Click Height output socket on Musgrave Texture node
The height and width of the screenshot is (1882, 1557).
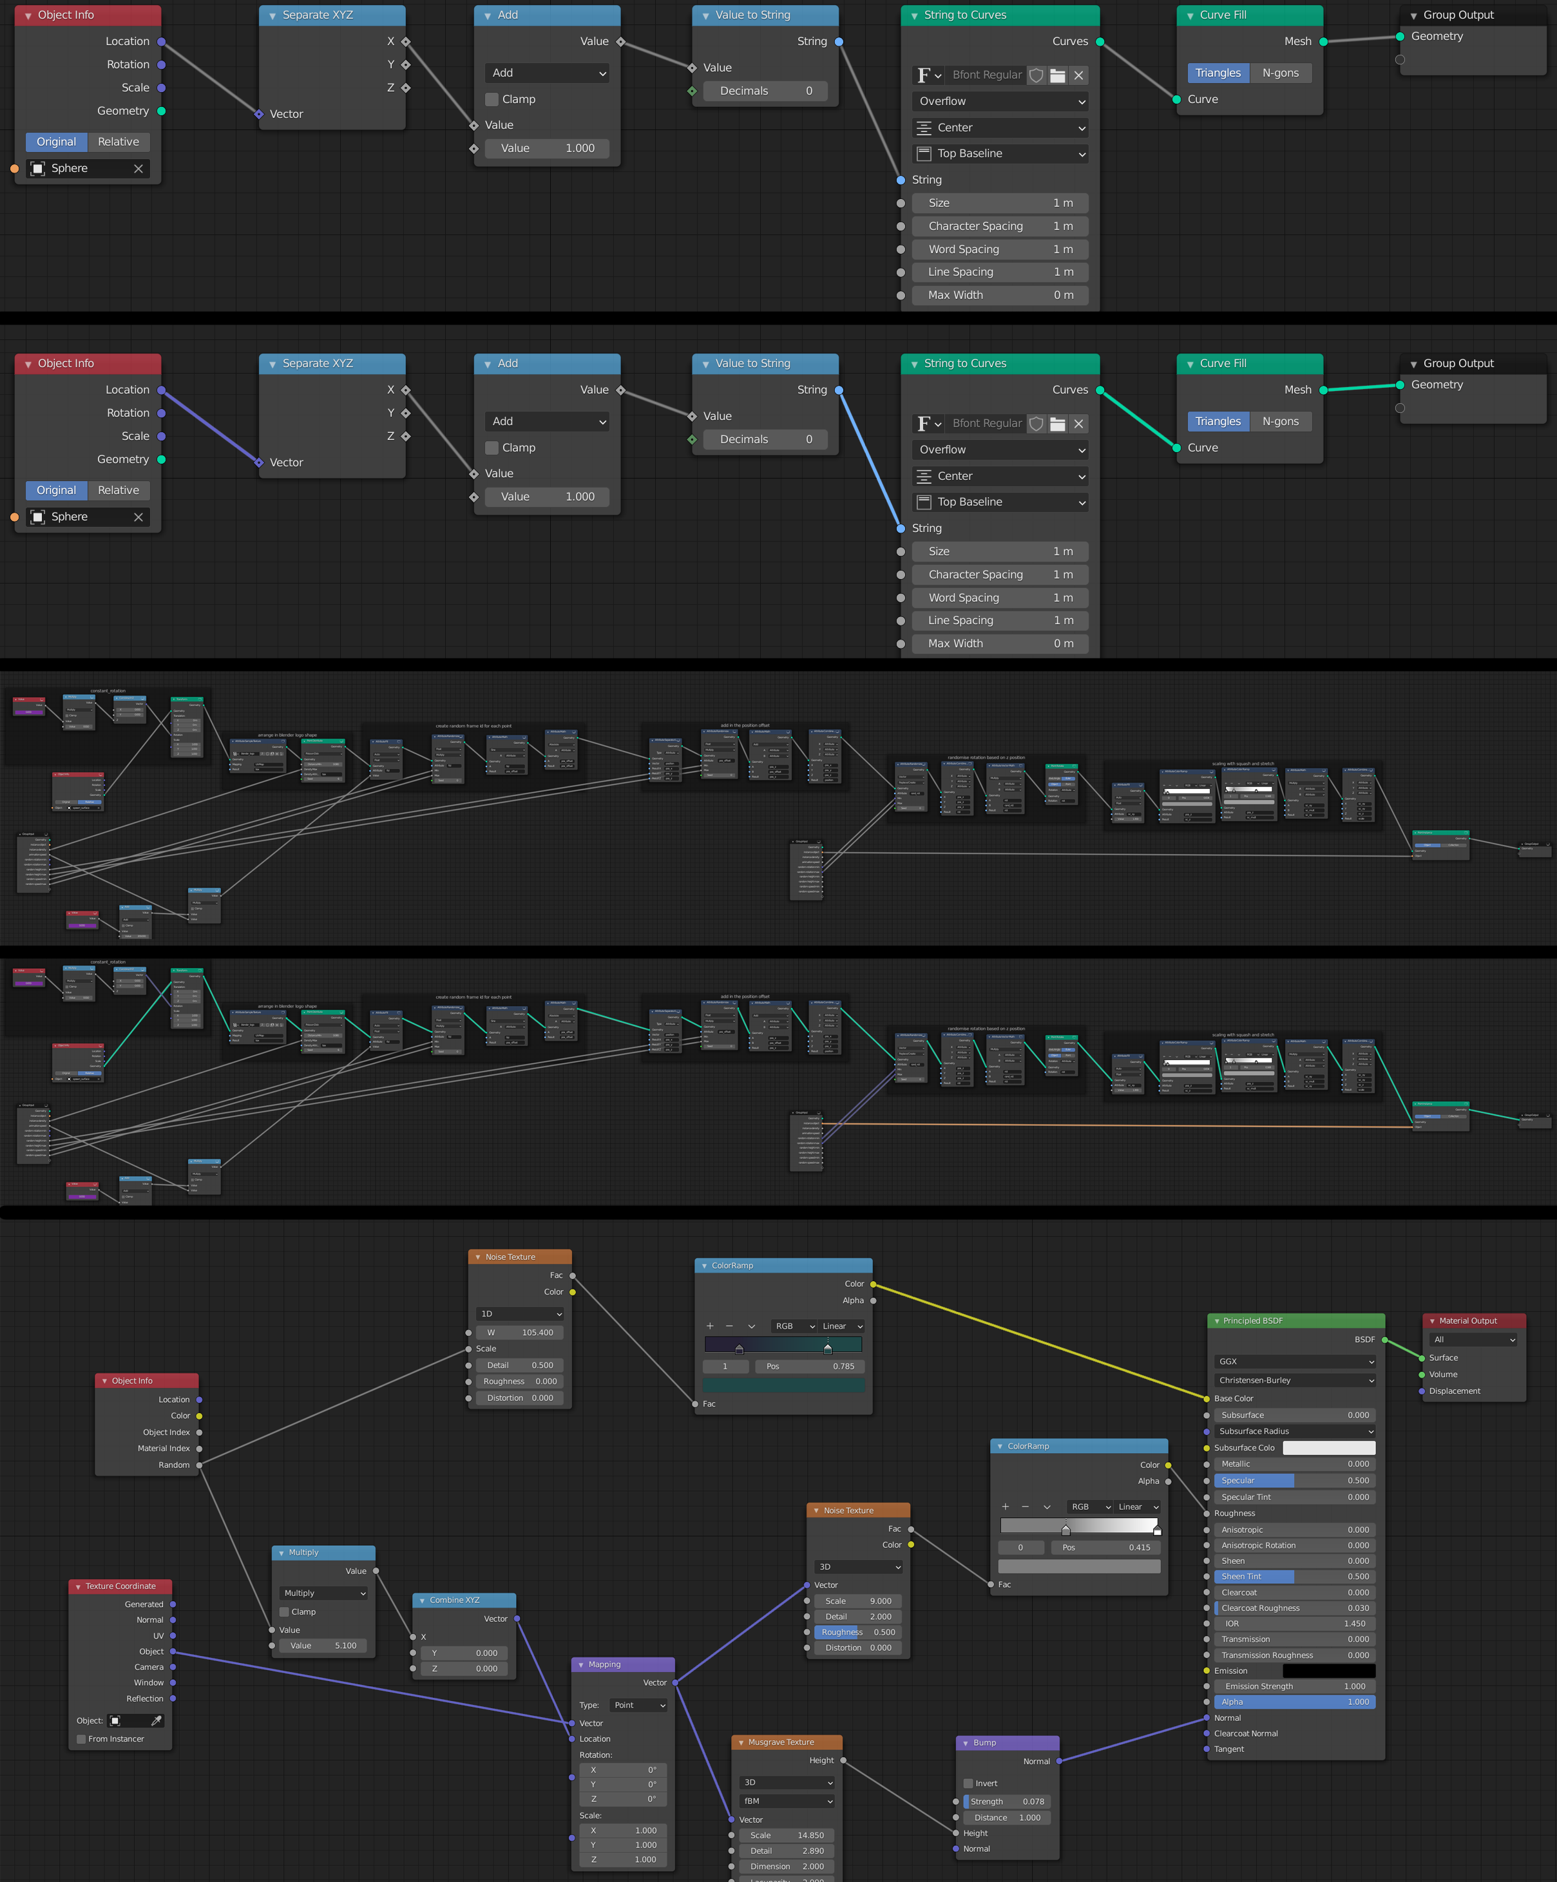[843, 1760]
